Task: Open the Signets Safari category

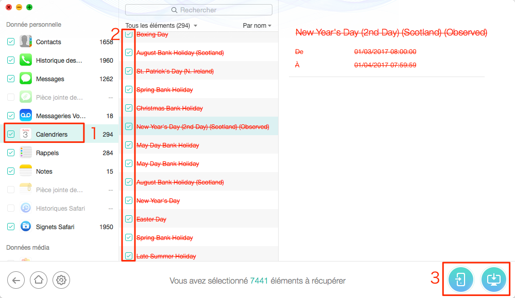Action: 55,227
